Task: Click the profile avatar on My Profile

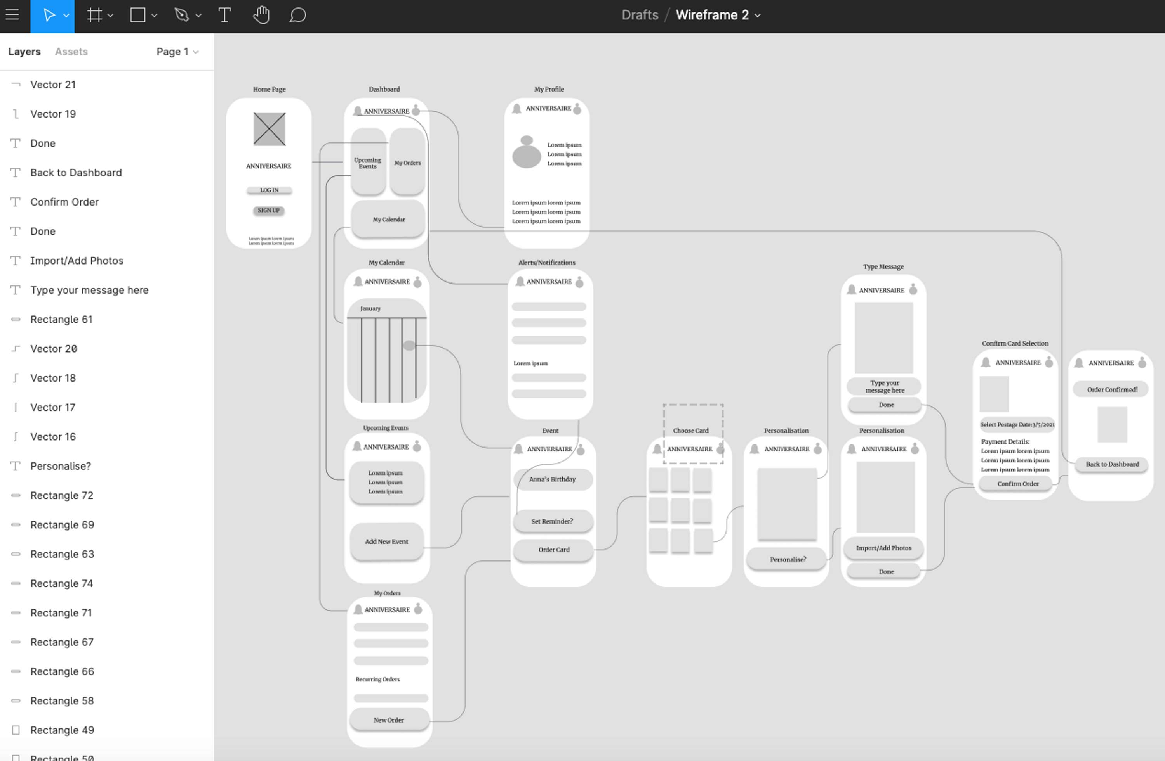Action: (526, 152)
